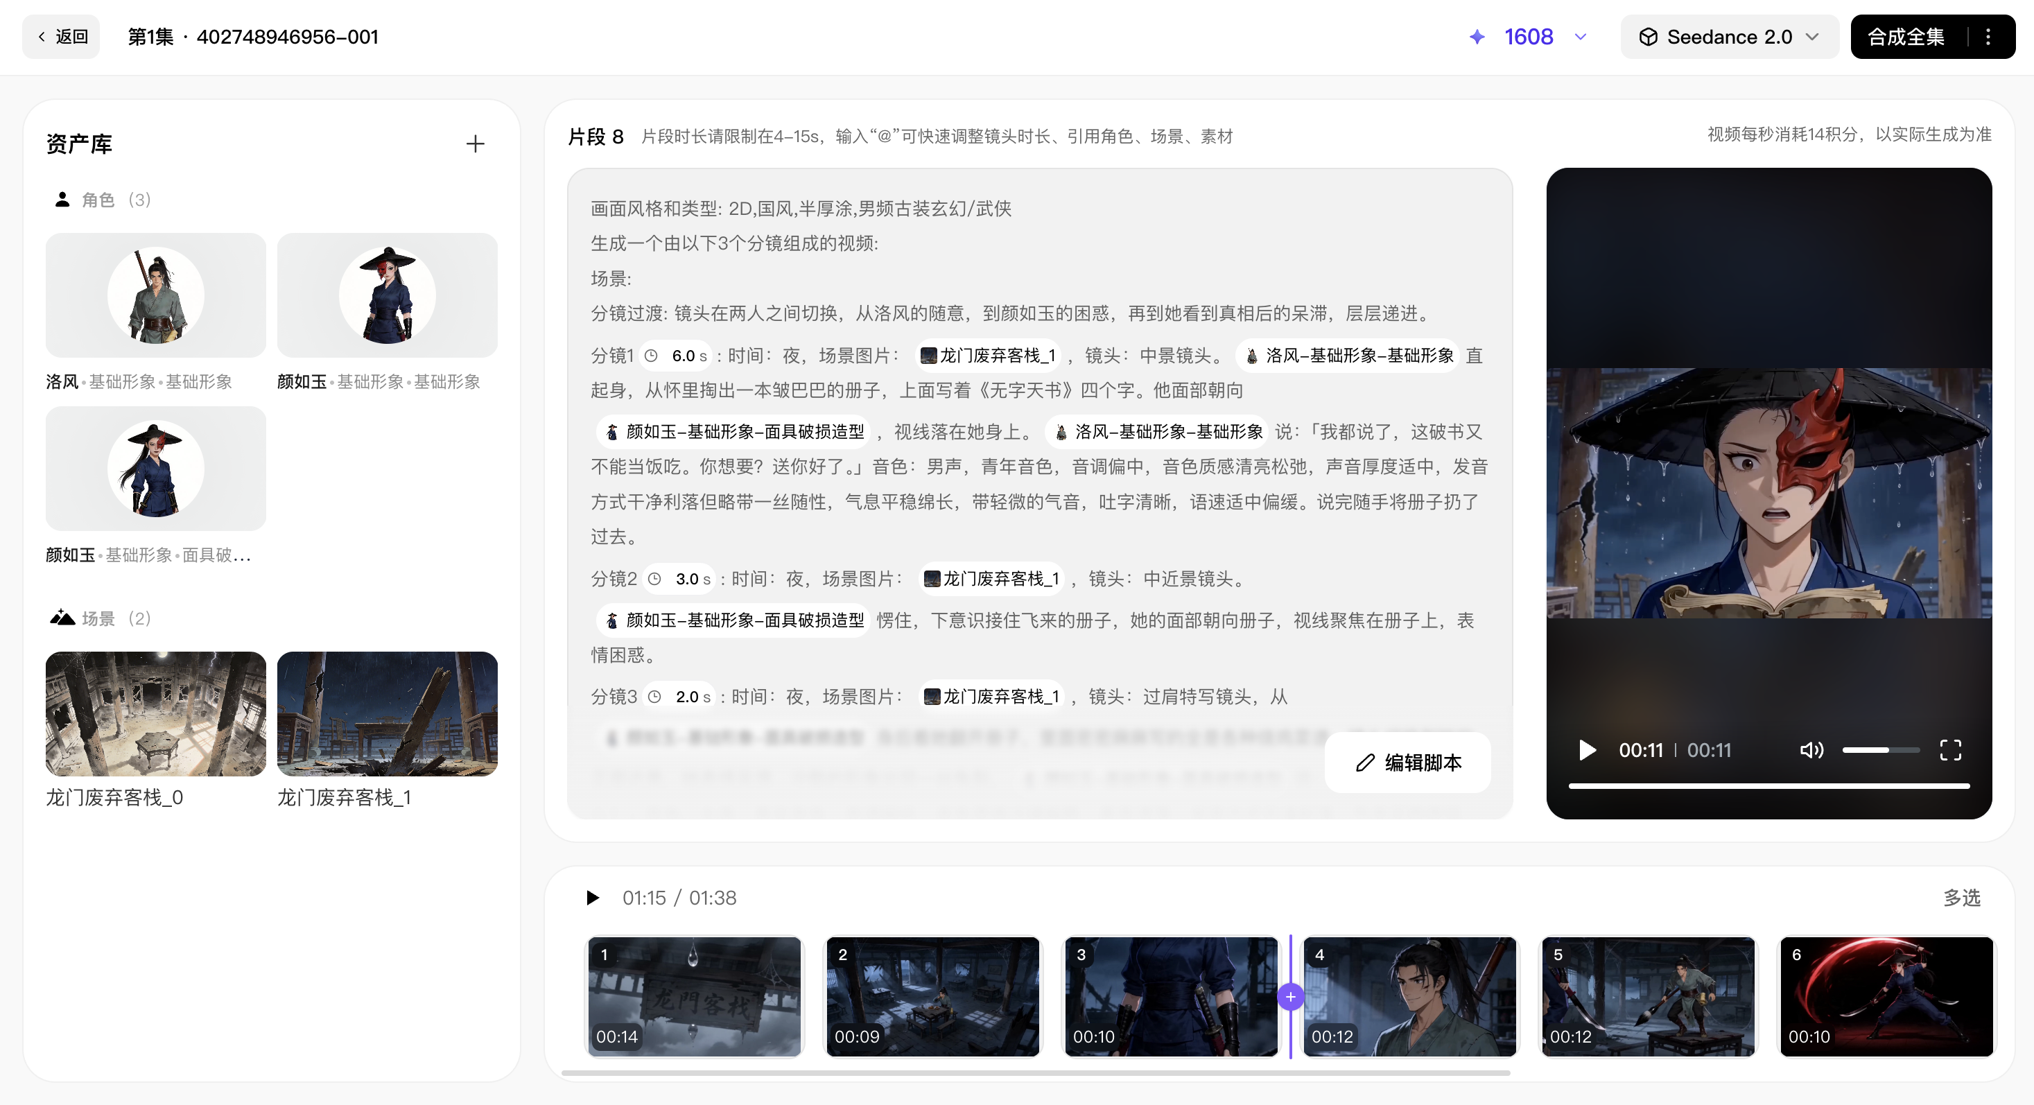
Task: Open 编辑脚本 to edit the script
Action: 1407,763
